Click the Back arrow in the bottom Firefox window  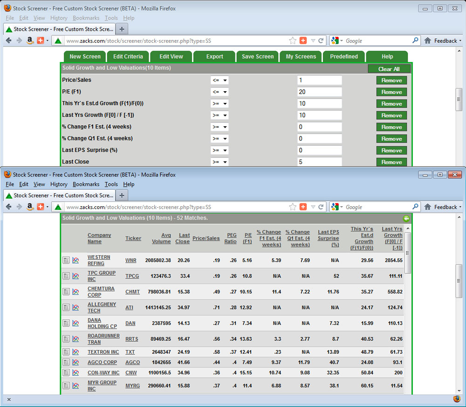click(8, 207)
